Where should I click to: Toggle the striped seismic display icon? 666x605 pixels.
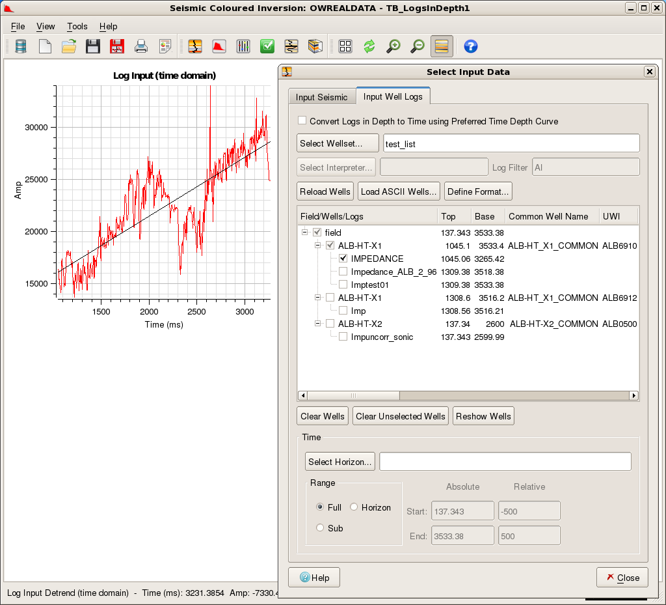[442, 46]
